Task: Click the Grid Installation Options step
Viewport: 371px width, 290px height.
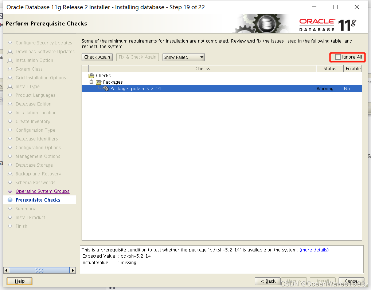Action: pyautogui.click(x=41, y=78)
